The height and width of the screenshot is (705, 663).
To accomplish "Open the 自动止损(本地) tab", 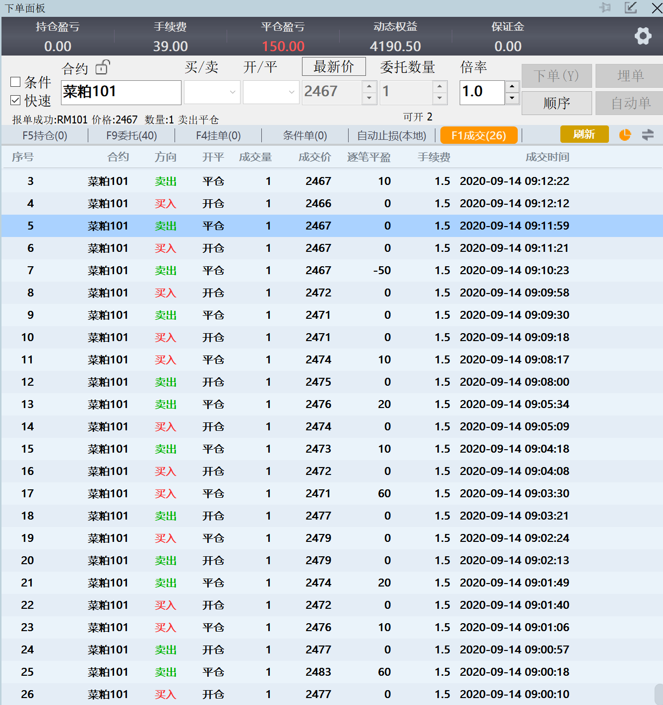I will click(392, 135).
